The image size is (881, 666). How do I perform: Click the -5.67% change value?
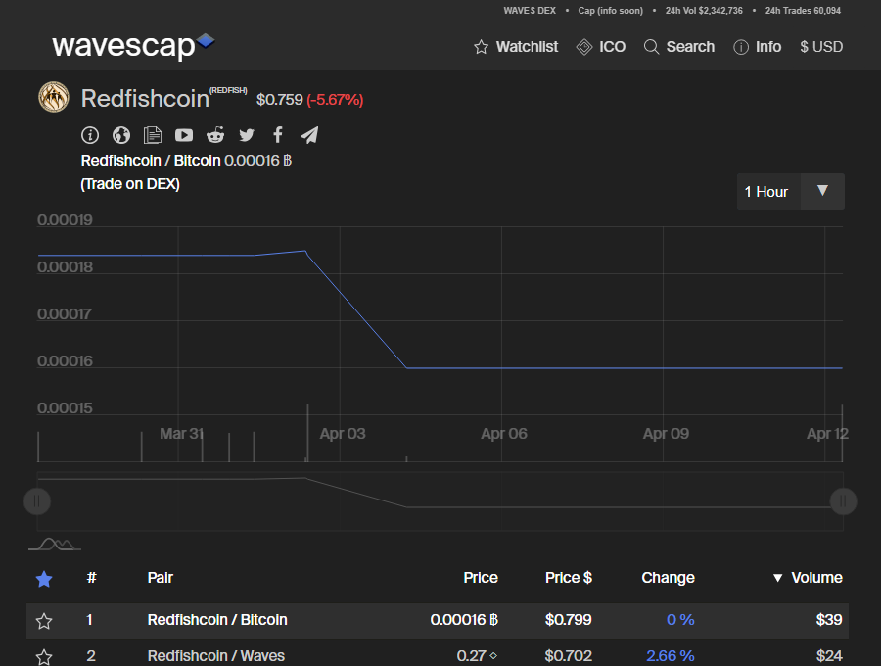(335, 100)
